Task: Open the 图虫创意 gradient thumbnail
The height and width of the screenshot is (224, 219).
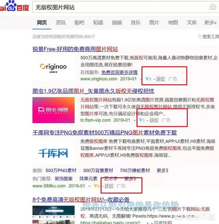Action: point(53,110)
